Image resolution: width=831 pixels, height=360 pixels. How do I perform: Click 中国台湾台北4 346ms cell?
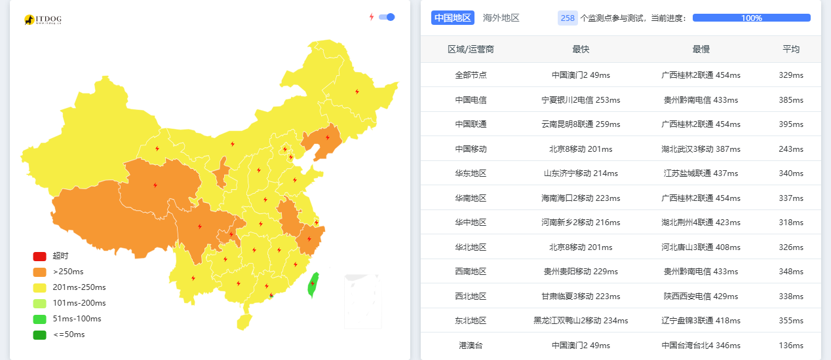[x=701, y=346]
